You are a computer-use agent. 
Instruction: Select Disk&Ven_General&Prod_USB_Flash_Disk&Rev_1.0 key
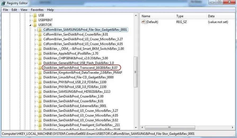click(78, 63)
